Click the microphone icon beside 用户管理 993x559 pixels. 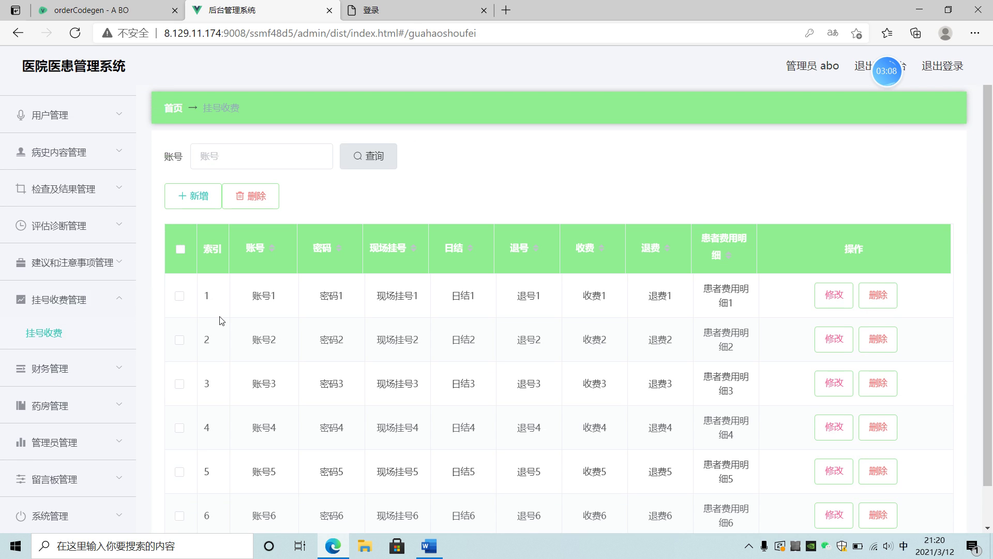pyautogui.click(x=21, y=115)
